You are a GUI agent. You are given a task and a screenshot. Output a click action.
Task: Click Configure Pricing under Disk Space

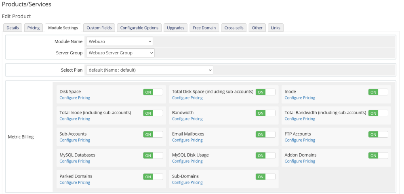click(75, 98)
